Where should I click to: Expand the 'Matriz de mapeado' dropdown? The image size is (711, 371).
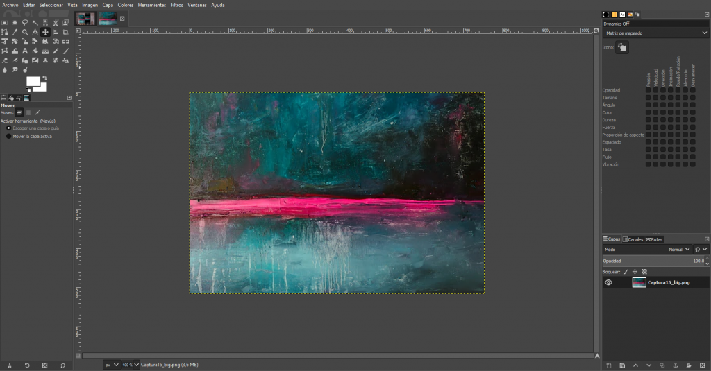click(655, 33)
